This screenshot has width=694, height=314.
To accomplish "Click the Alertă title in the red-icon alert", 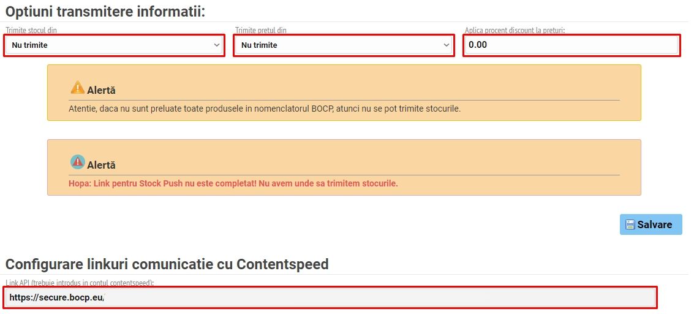I will click(101, 165).
